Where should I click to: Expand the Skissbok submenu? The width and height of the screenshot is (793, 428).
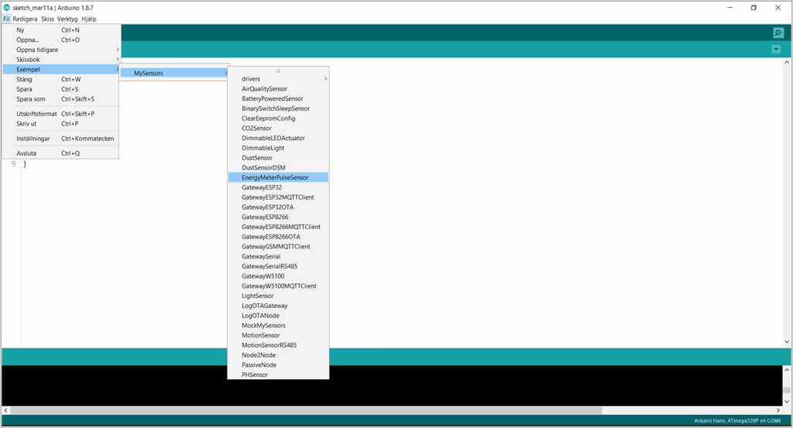click(60, 60)
